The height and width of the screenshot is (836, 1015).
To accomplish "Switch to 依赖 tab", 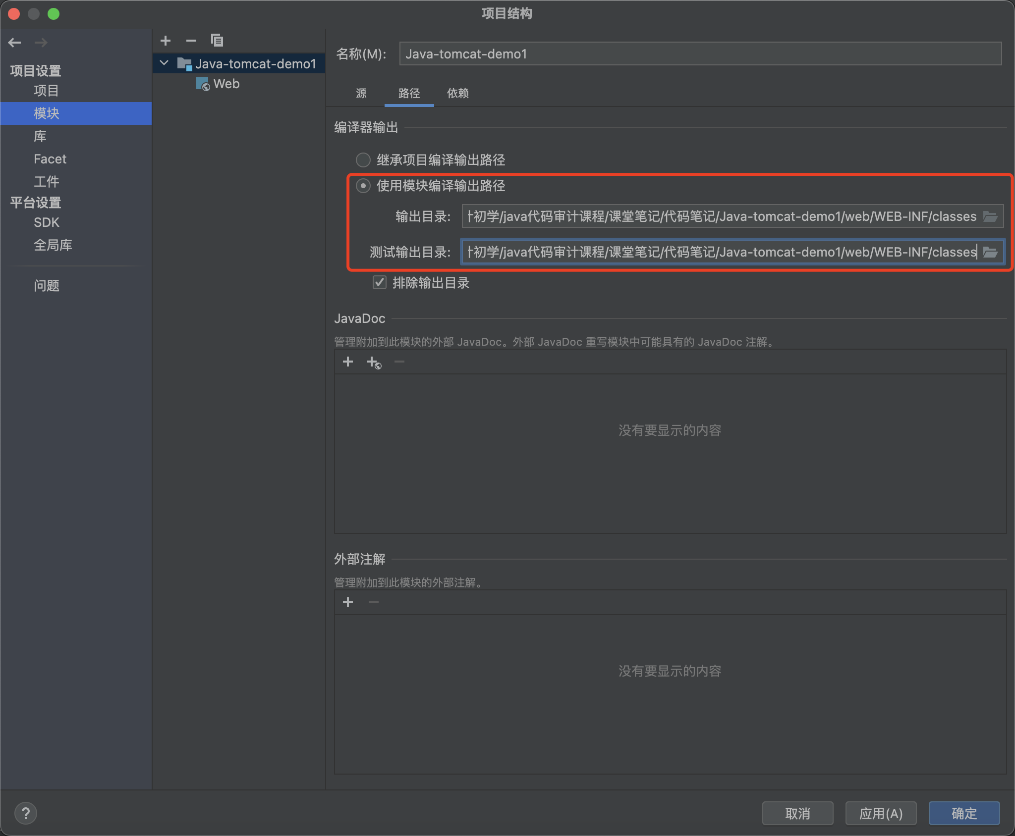I will point(457,93).
